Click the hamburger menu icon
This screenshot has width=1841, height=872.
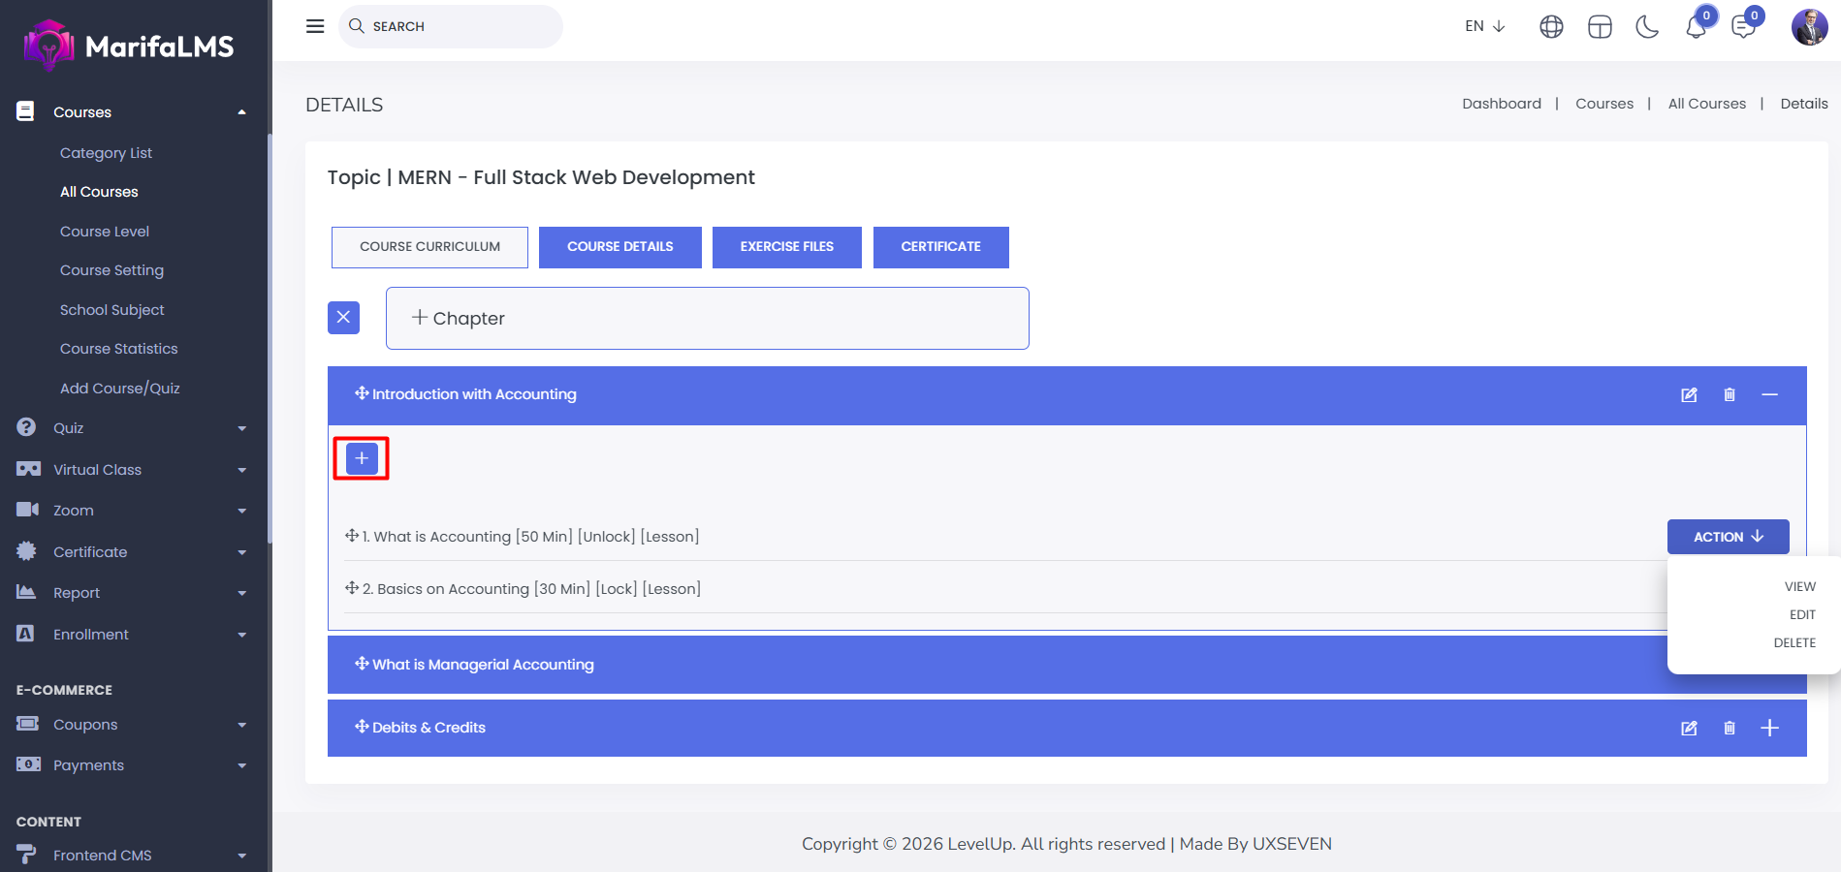coord(315,26)
